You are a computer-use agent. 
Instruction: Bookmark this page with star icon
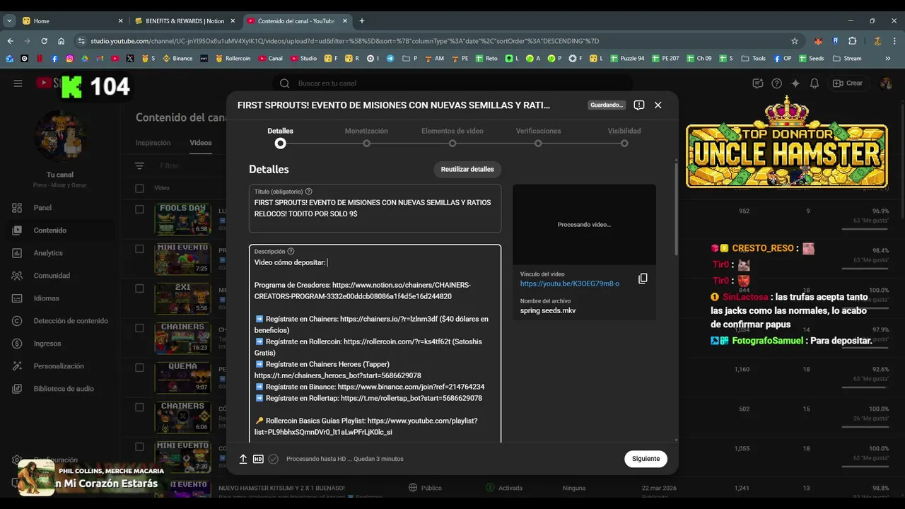[x=795, y=41]
